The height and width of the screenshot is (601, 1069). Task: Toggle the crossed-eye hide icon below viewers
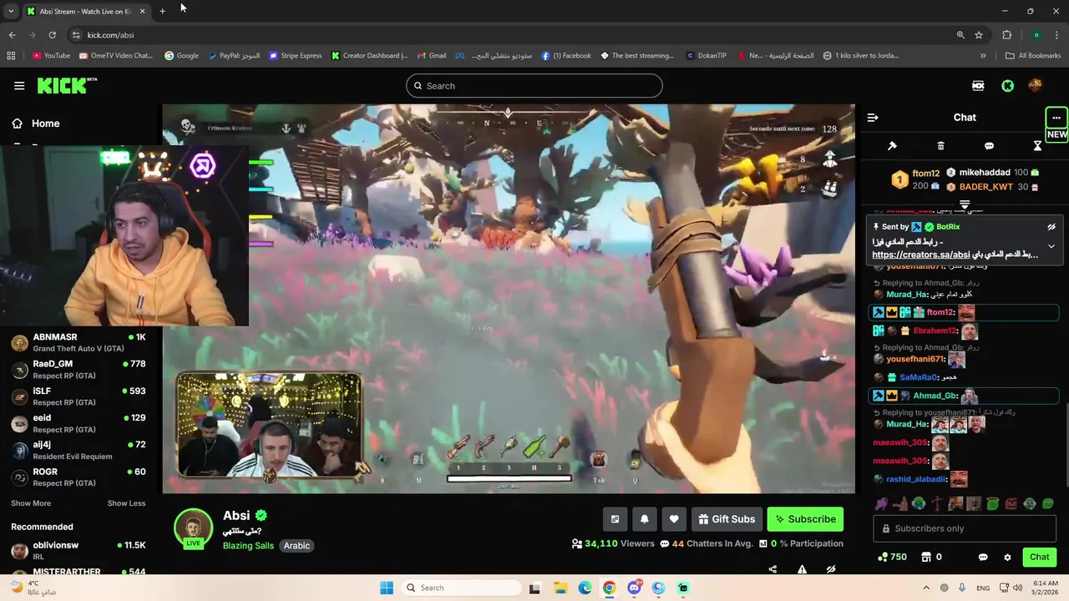831,569
